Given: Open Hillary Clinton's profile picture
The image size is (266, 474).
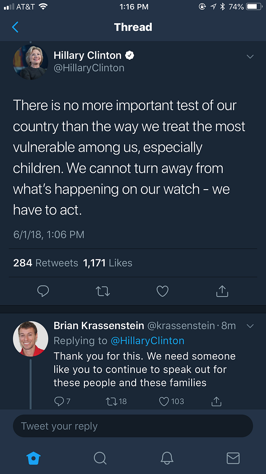Looking at the screenshot, I should pos(31,62).
